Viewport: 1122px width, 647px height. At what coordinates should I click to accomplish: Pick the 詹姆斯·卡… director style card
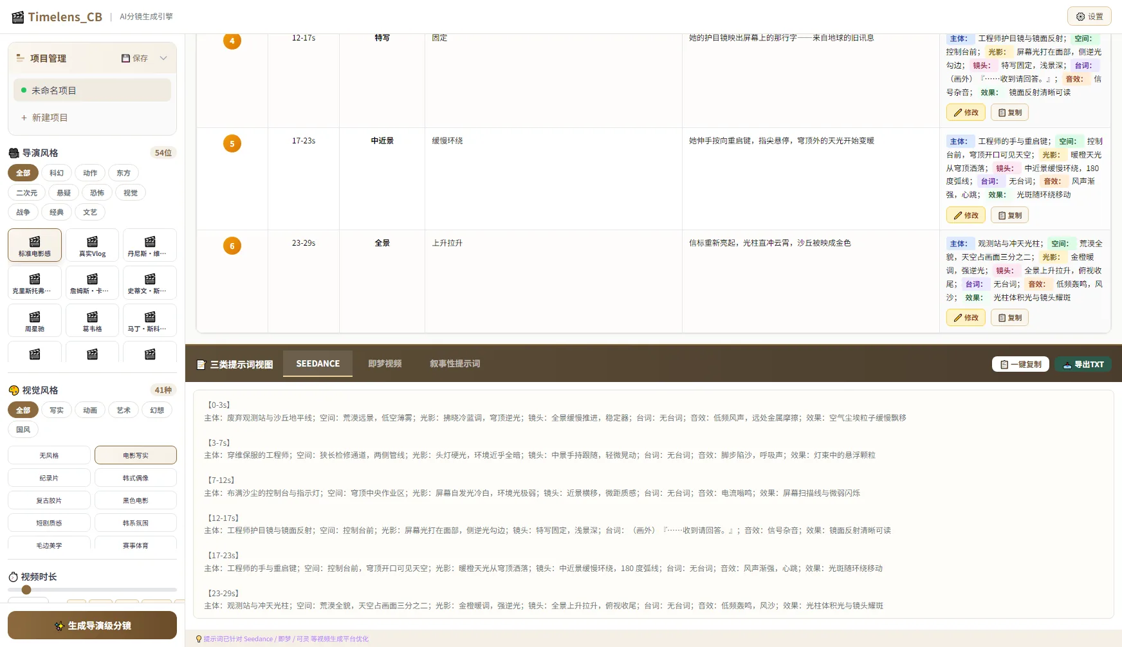[x=92, y=283]
